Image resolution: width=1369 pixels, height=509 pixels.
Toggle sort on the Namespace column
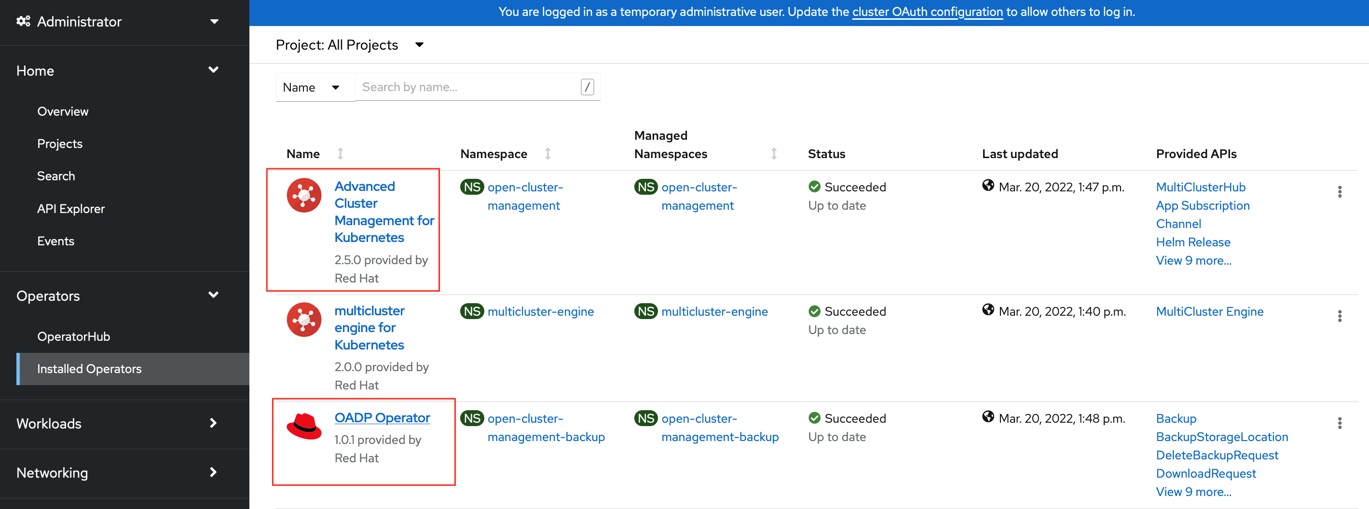[548, 153]
